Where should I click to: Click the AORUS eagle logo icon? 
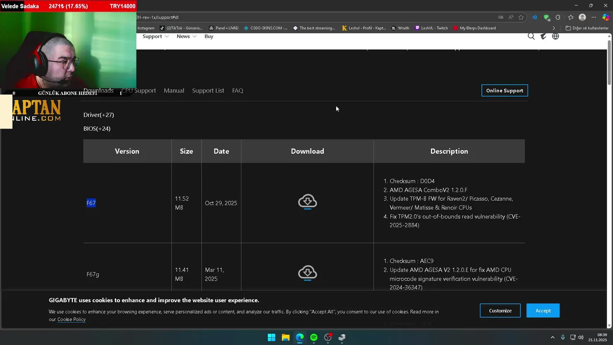[x=543, y=36]
